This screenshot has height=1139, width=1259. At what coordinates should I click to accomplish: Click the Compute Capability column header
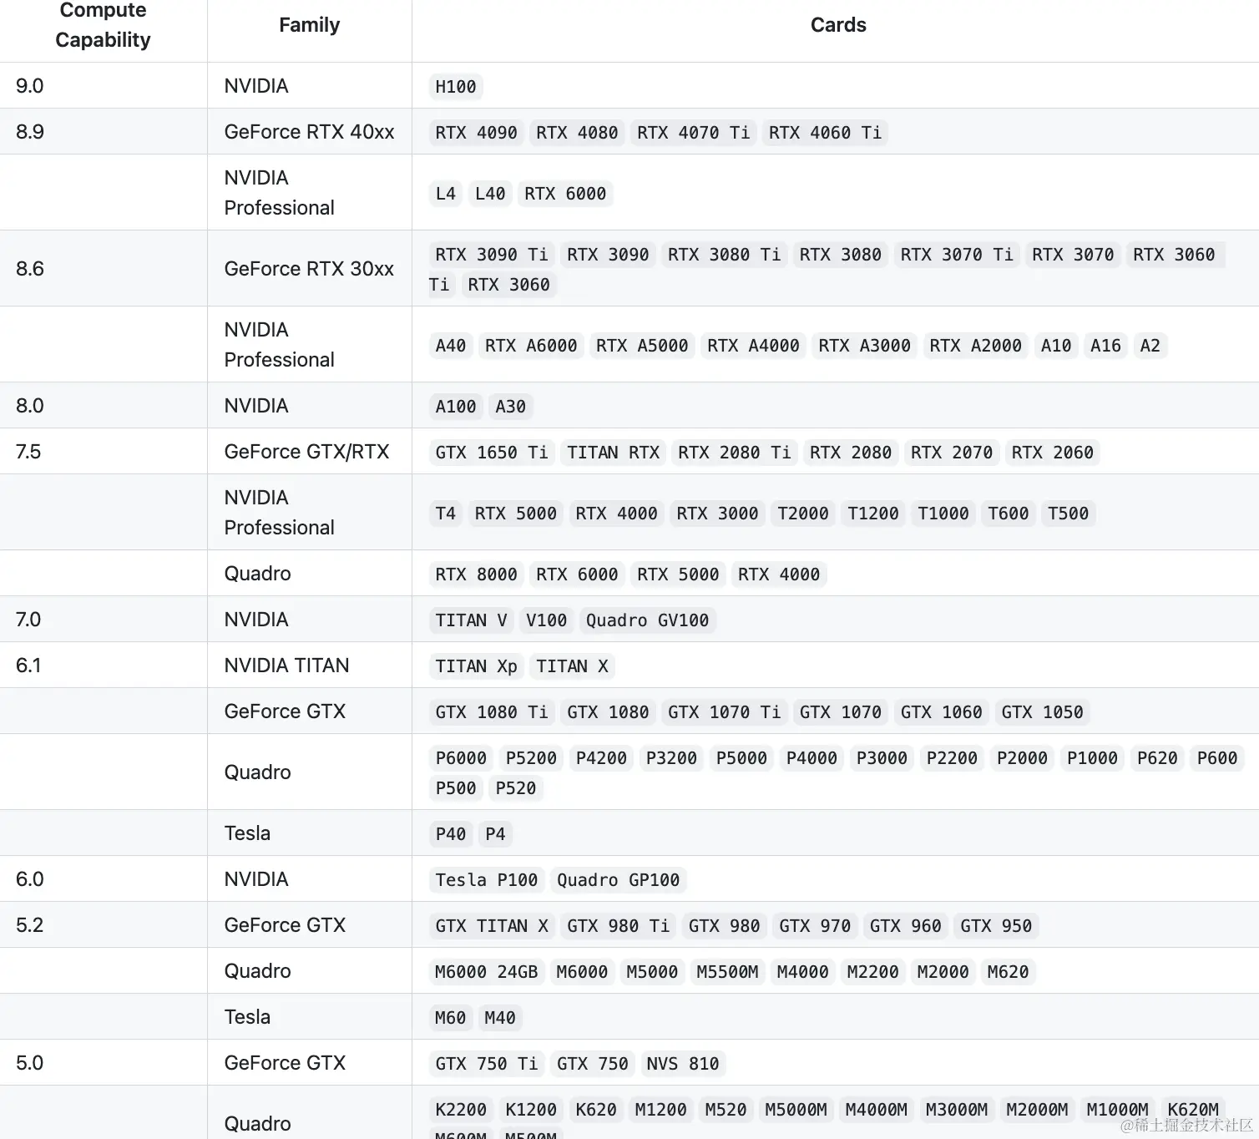(103, 25)
